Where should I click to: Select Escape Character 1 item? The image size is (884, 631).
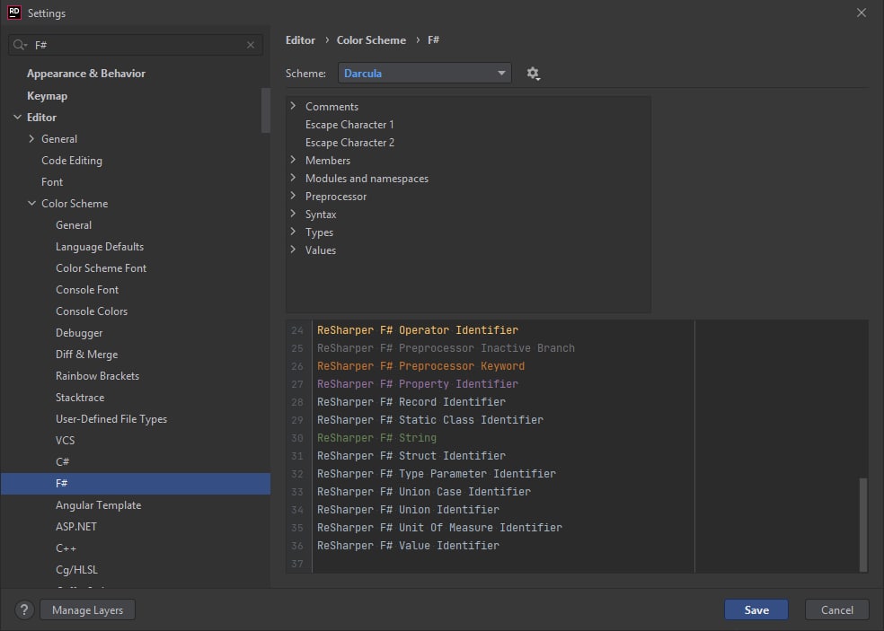point(349,125)
